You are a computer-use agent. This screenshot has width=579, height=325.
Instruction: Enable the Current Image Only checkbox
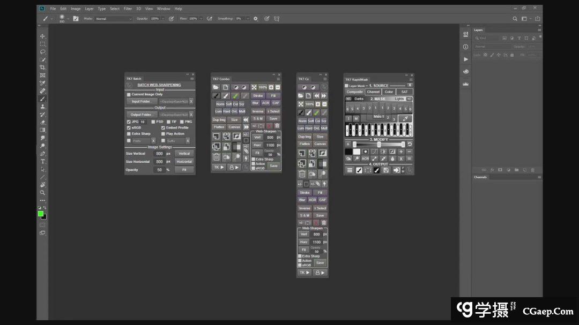click(129, 94)
